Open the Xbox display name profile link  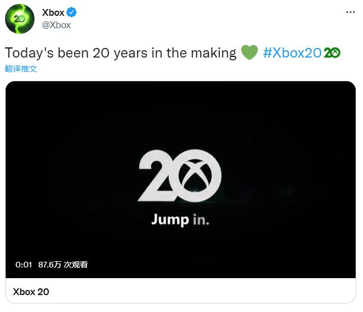coord(54,12)
